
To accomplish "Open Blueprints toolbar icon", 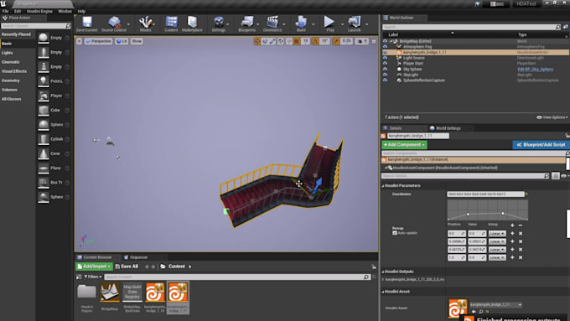I will coord(246,23).
